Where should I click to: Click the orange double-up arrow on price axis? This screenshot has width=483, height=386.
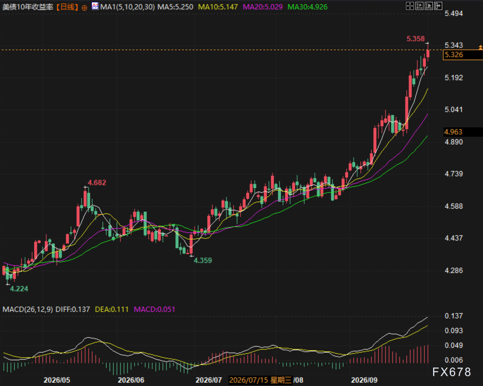[x=480, y=47]
